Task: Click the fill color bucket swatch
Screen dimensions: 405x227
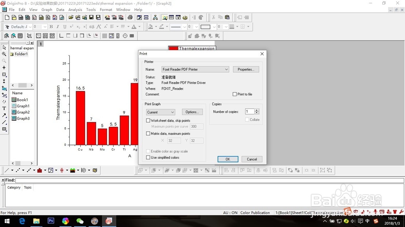Action: tap(151, 27)
